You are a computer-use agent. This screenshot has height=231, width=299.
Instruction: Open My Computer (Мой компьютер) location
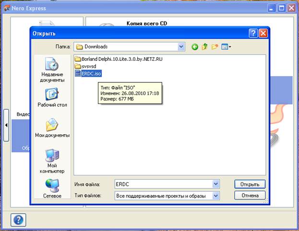click(x=52, y=161)
